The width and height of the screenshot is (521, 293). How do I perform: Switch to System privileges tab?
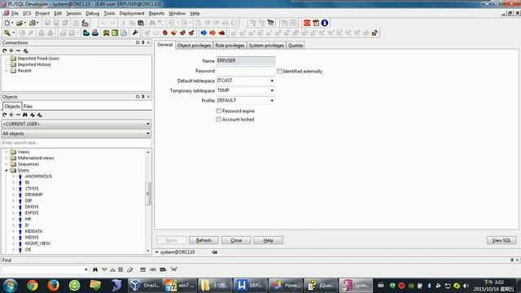coord(266,46)
